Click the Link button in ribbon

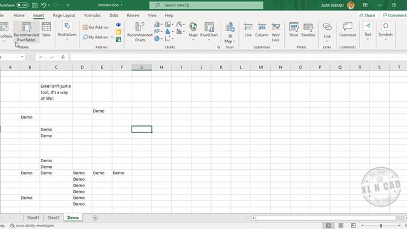click(x=327, y=32)
